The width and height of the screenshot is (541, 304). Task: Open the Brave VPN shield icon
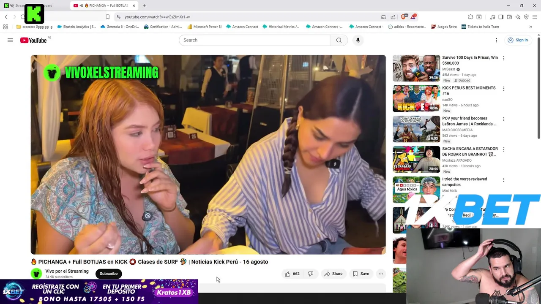pos(526,17)
